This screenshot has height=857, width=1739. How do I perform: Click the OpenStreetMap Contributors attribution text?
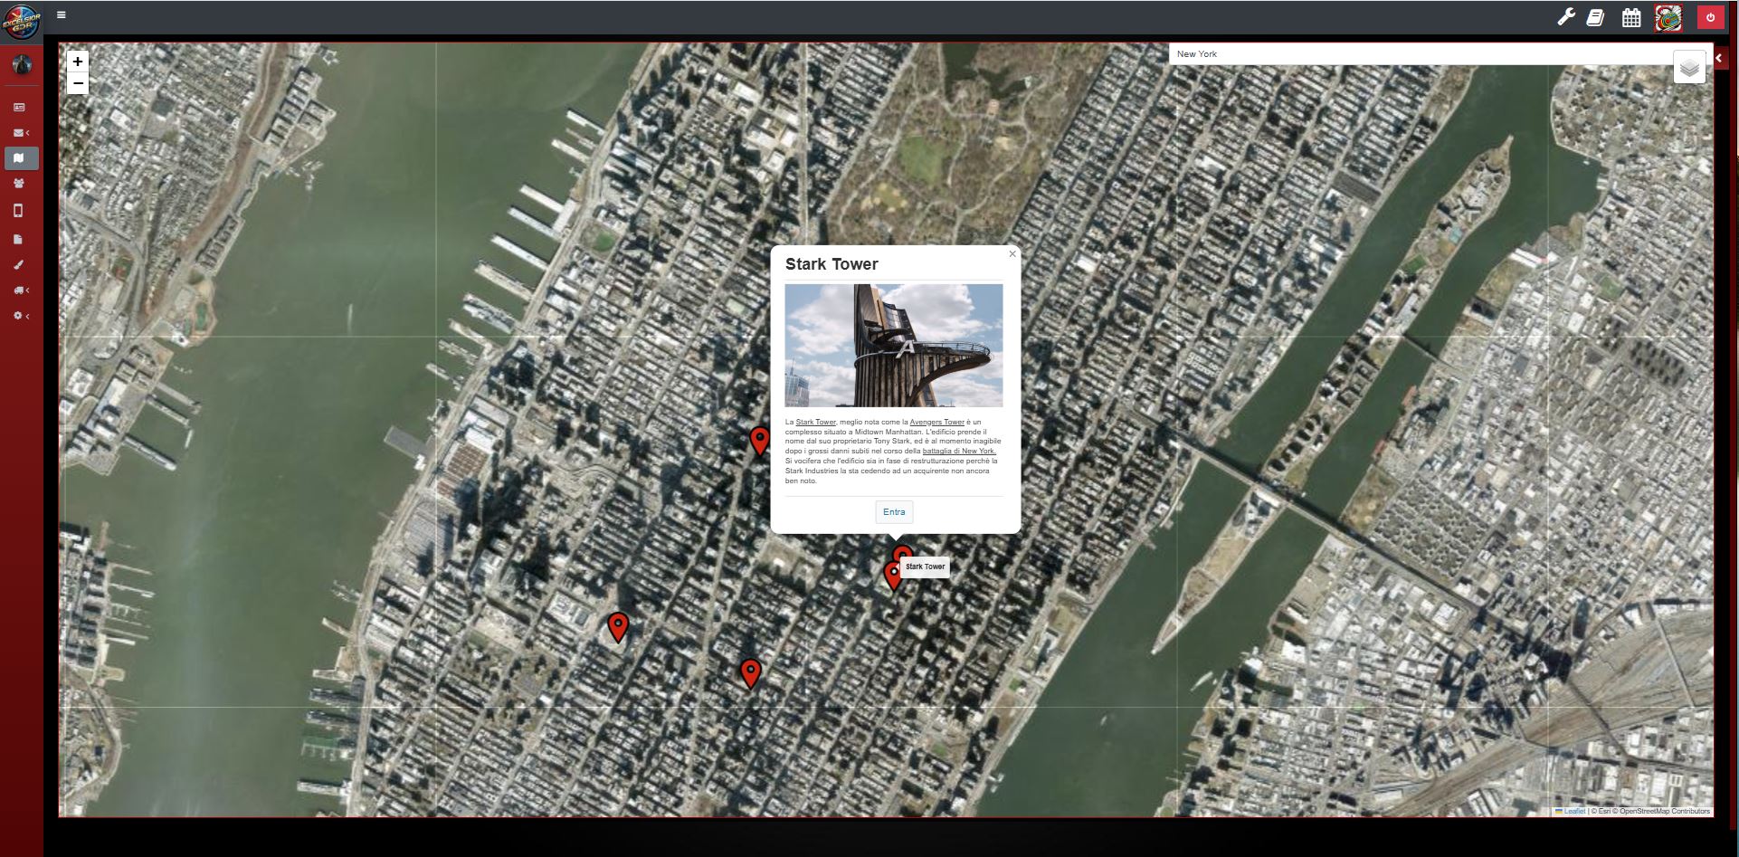1664,812
